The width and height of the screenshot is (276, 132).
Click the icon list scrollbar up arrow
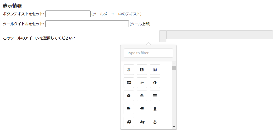(174, 64)
